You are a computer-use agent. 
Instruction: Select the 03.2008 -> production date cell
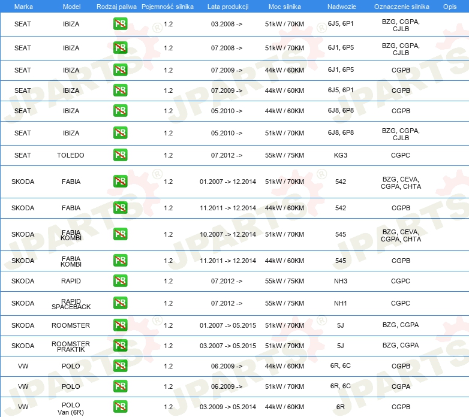pos(227,24)
